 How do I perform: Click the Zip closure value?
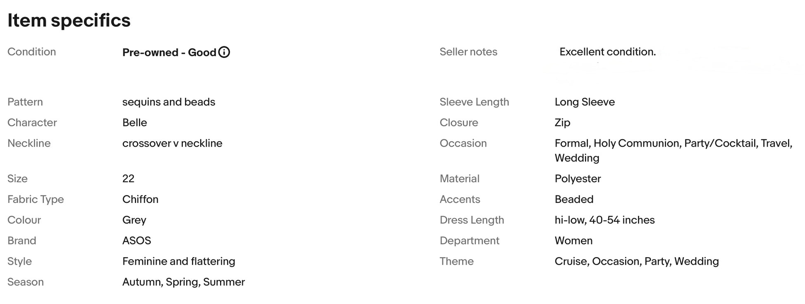(562, 123)
